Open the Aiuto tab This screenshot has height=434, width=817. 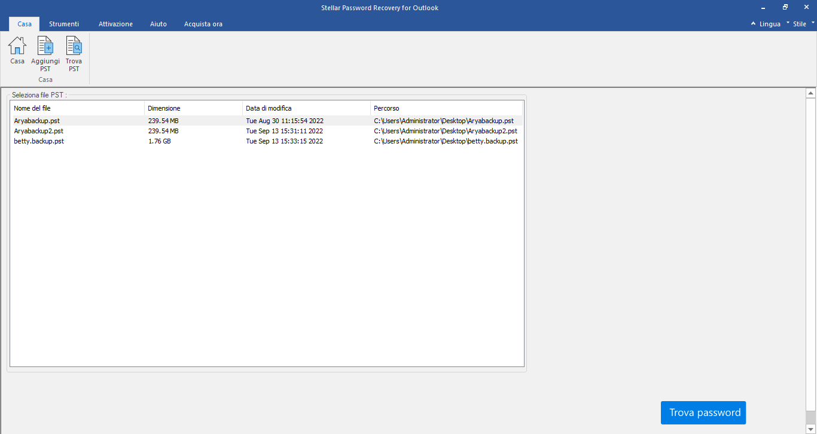[158, 24]
